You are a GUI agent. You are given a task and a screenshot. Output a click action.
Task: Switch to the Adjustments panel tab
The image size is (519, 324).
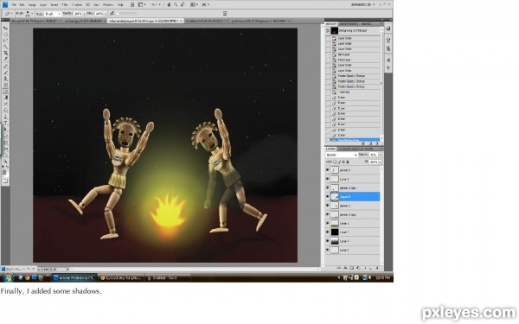tap(349, 24)
